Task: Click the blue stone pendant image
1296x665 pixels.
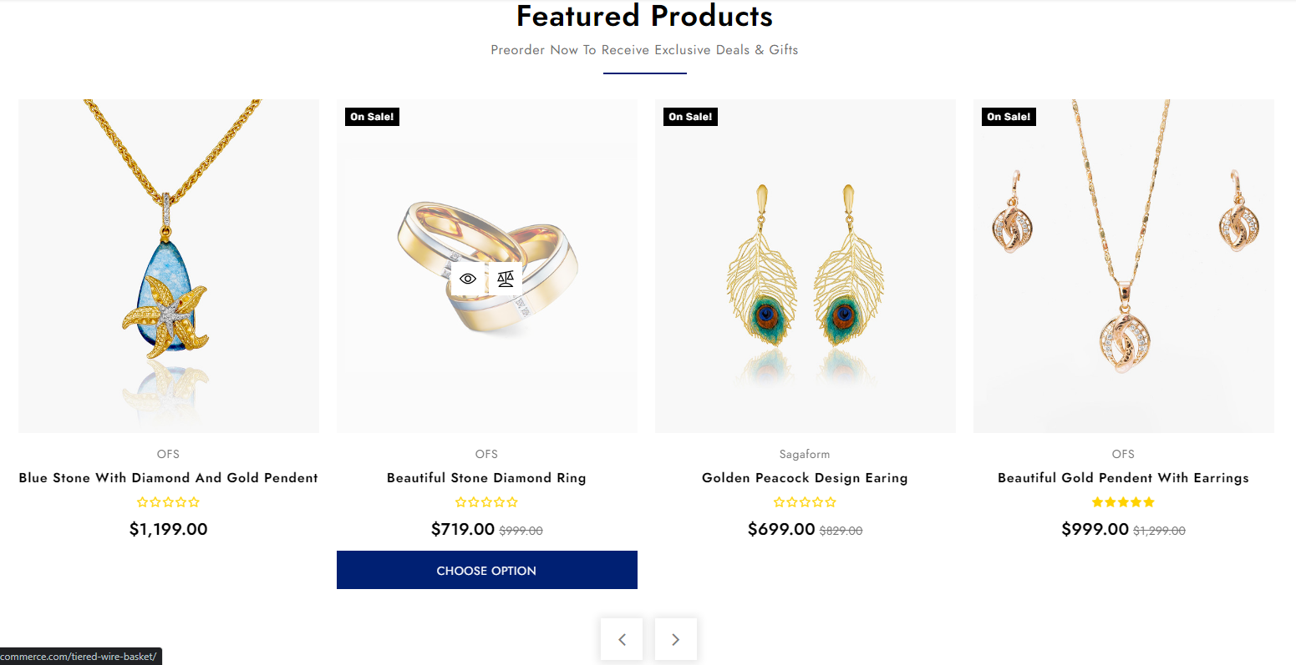Action: click(168, 267)
